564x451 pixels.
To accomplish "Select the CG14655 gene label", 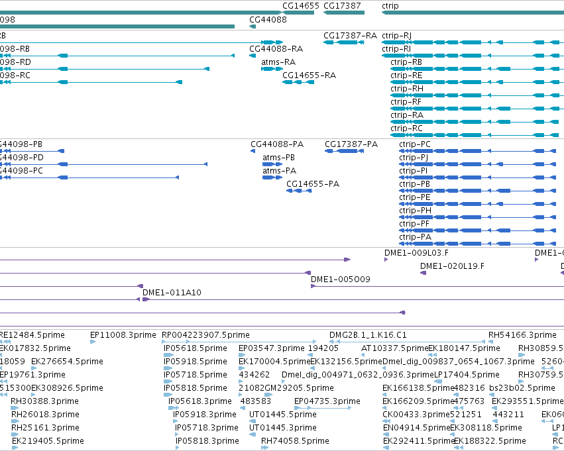I will click(x=301, y=6).
